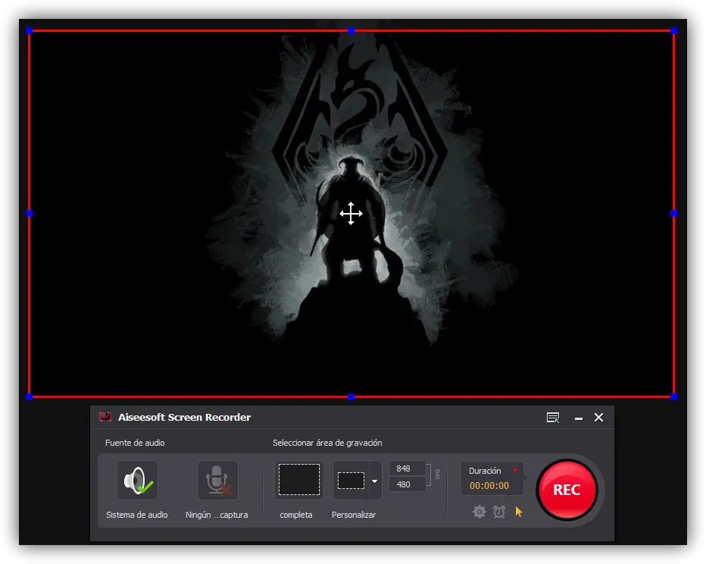This screenshot has width=706, height=564.
Task: Minimize the Aiseesoft Screen Recorder window
Action: point(579,418)
